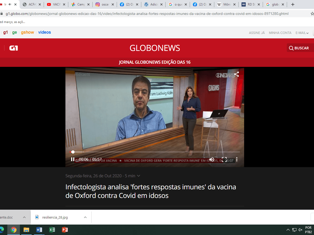Viewport: 314px width, 235px height.
Task: Switch to the YouTube VACIN tab
Action: coord(56,4)
